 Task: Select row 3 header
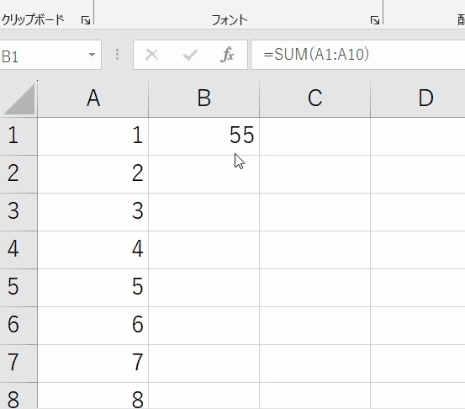point(18,212)
